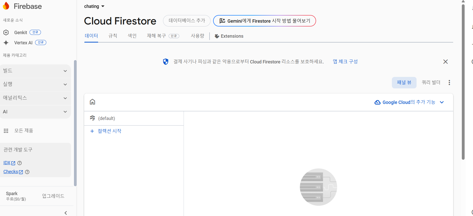473x216 pixels.
Task: Switch to the 규칙 tab
Action: click(x=113, y=36)
